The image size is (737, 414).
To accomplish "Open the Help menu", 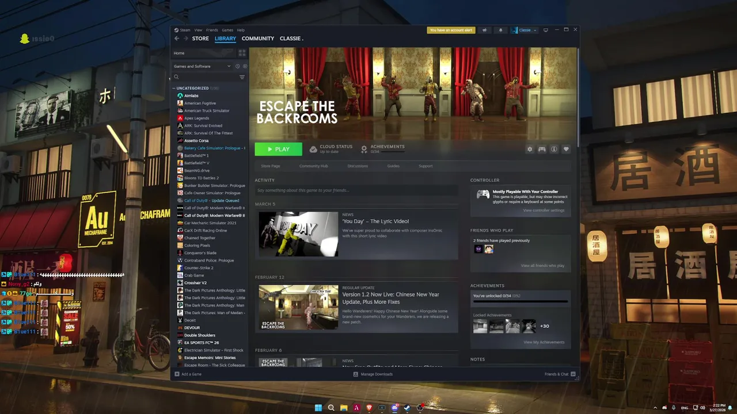I will coord(241,30).
